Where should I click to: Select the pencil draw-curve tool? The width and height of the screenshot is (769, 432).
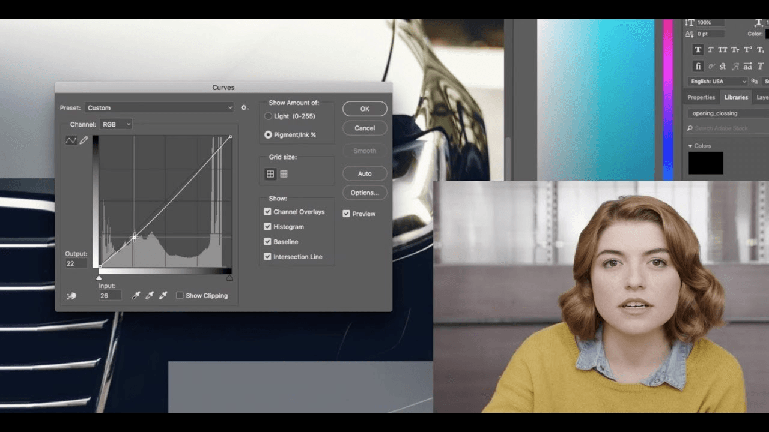click(x=84, y=140)
